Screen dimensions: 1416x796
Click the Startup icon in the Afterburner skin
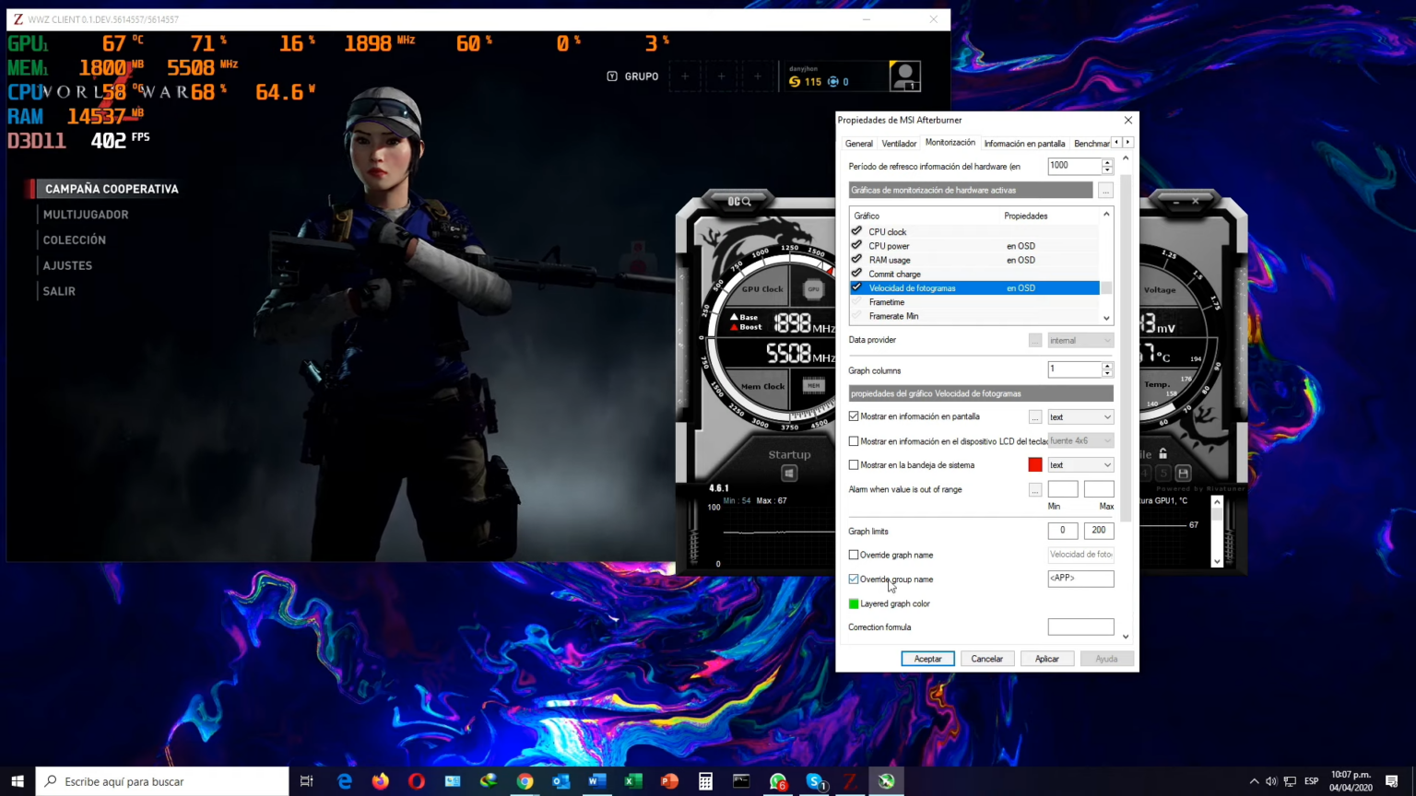tap(789, 473)
